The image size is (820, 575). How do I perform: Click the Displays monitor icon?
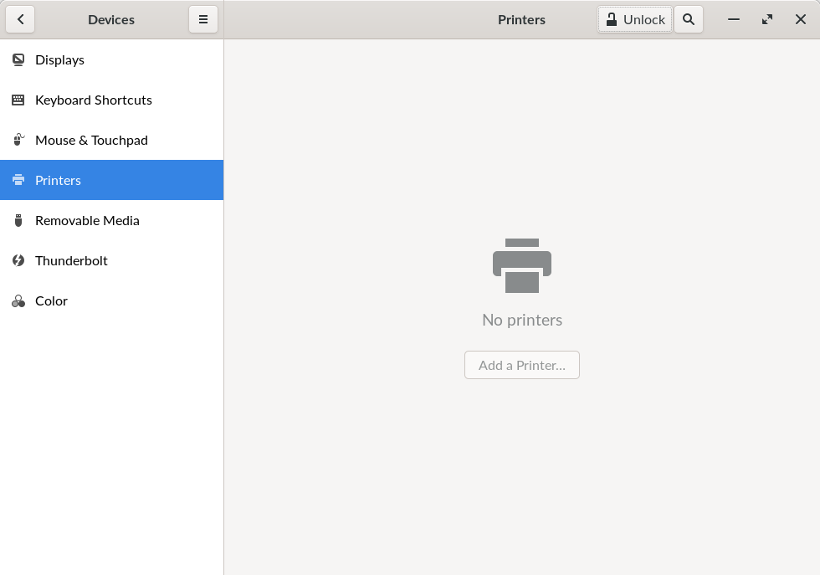point(18,59)
